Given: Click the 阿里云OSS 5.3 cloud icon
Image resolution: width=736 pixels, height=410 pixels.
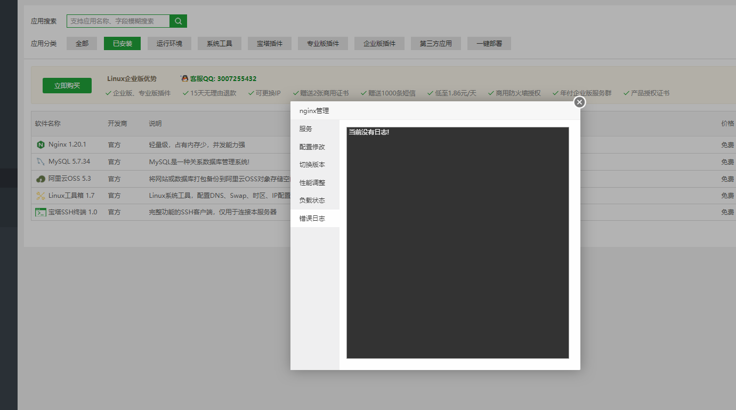Looking at the screenshot, I should coord(41,179).
